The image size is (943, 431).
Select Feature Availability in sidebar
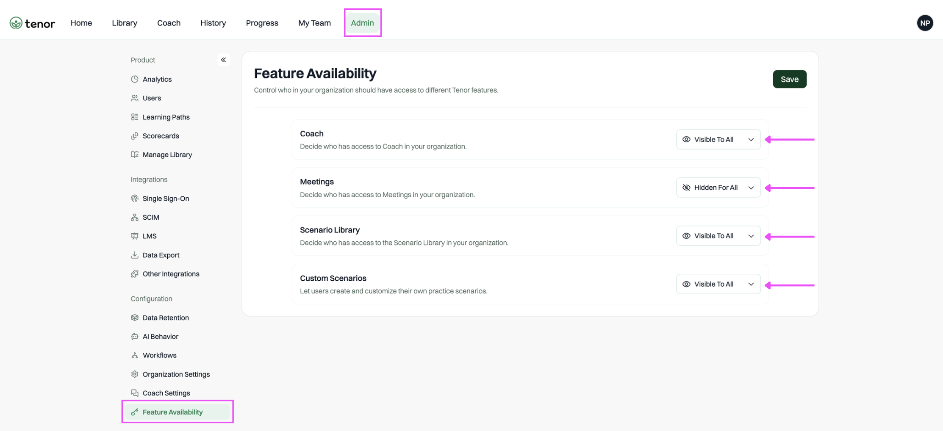(178, 412)
